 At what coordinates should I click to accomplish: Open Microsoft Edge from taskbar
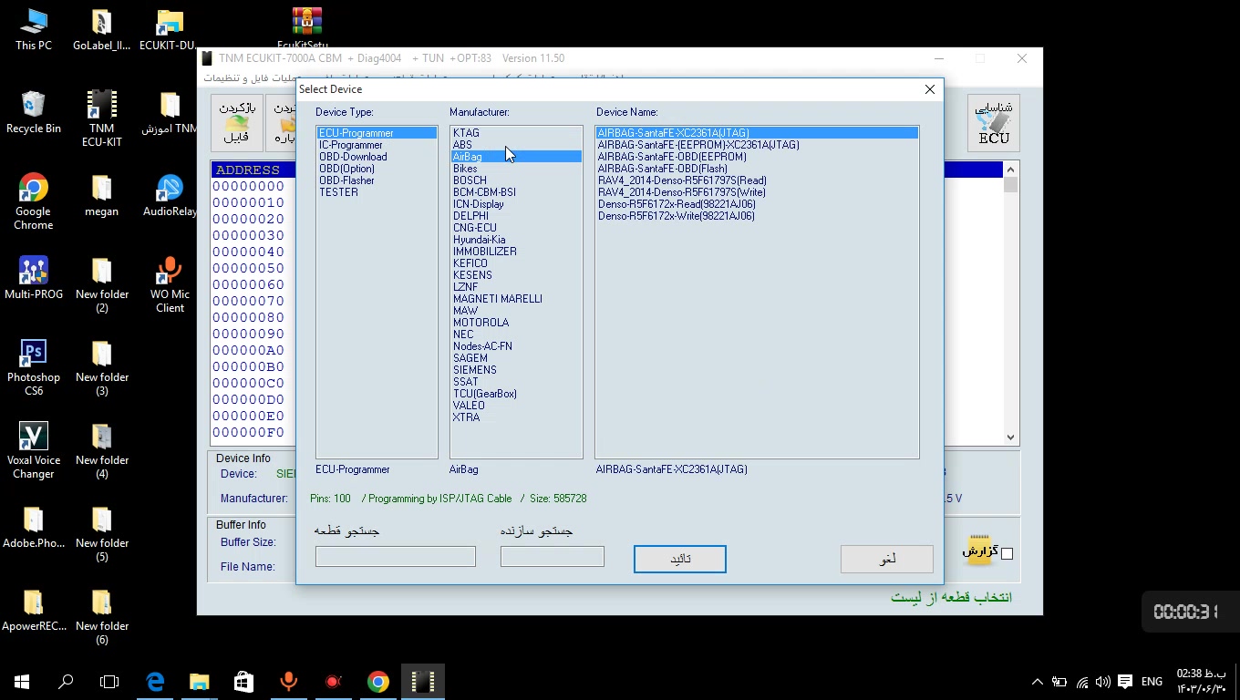(155, 681)
